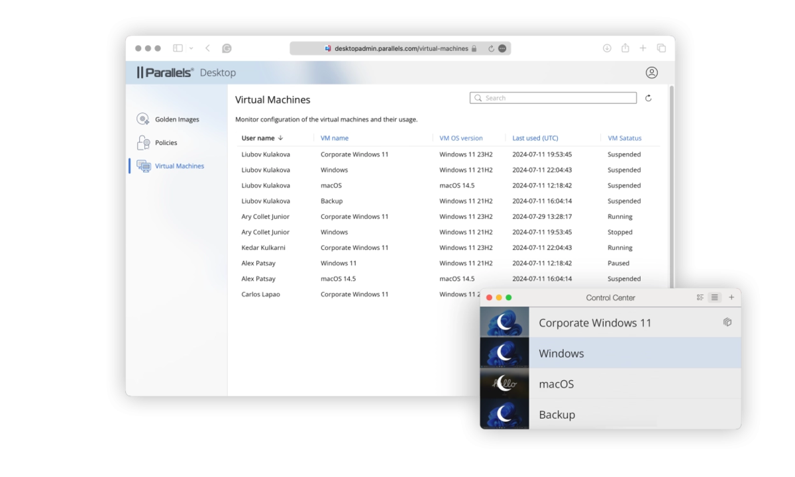Add a new VM with Control Center plus
The image size is (795, 477).
pyautogui.click(x=731, y=297)
